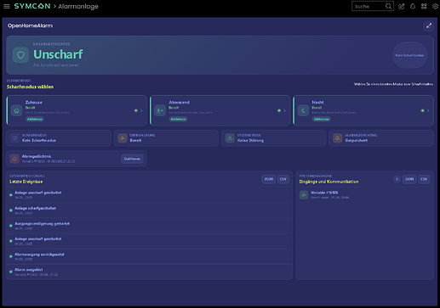Viewport: 440px width, 308px height.
Task: Select the Alarm ausgelöst log entry
Action: [x=150, y=272]
